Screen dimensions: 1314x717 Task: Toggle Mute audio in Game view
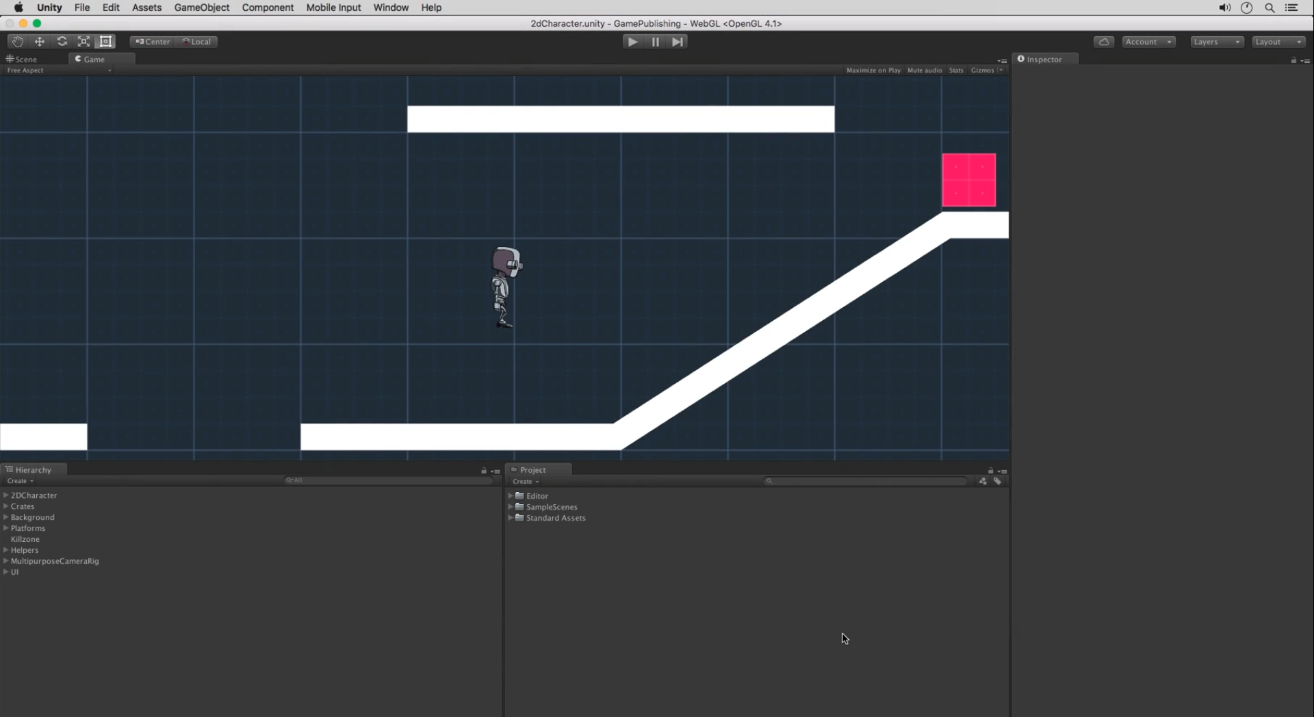click(x=924, y=70)
